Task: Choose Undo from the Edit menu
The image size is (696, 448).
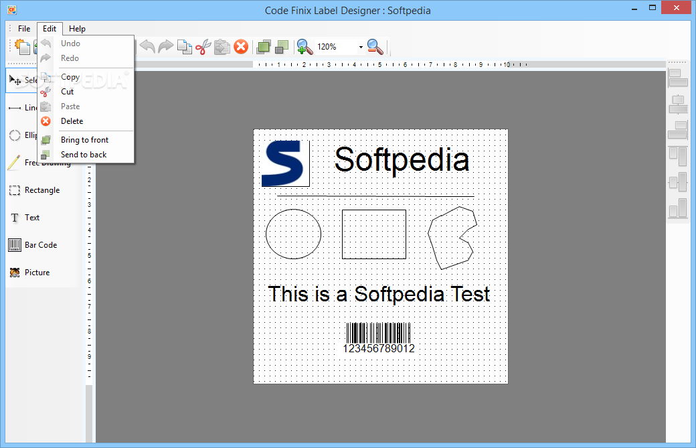Action: point(86,44)
